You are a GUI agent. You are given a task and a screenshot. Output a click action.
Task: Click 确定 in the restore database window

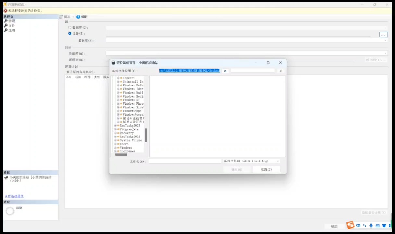point(334,227)
